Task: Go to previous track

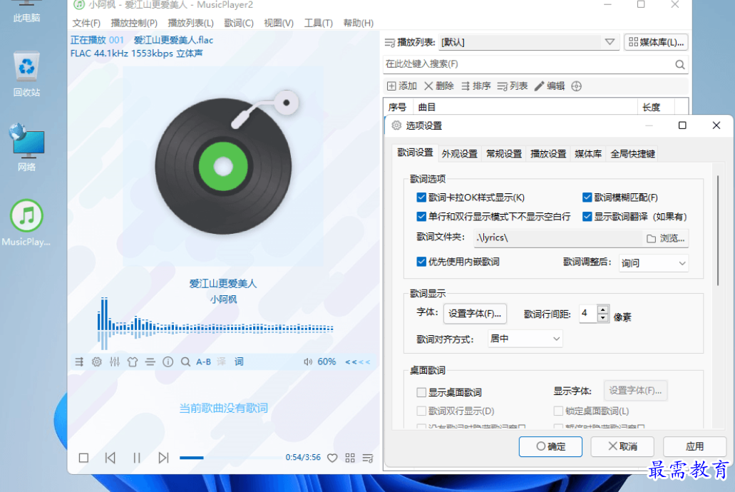Action: [110, 458]
